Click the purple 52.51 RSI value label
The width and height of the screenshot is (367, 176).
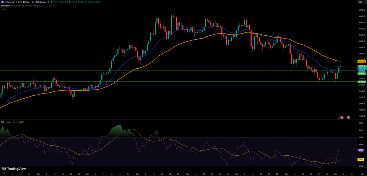click(x=361, y=150)
